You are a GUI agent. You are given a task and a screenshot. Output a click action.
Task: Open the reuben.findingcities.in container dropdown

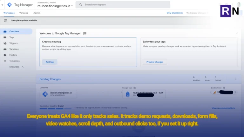point(55,6)
